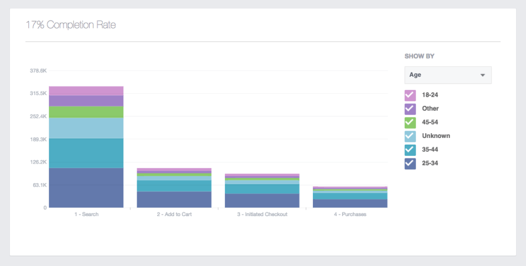Click the 25-34 segment of Search bar
The width and height of the screenshot is (526, 266).
(x=86, y=188)
